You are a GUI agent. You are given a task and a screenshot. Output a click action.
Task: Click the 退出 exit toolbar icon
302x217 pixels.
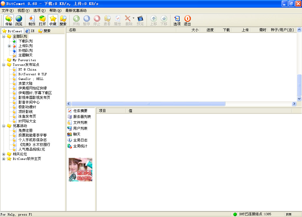187,20
